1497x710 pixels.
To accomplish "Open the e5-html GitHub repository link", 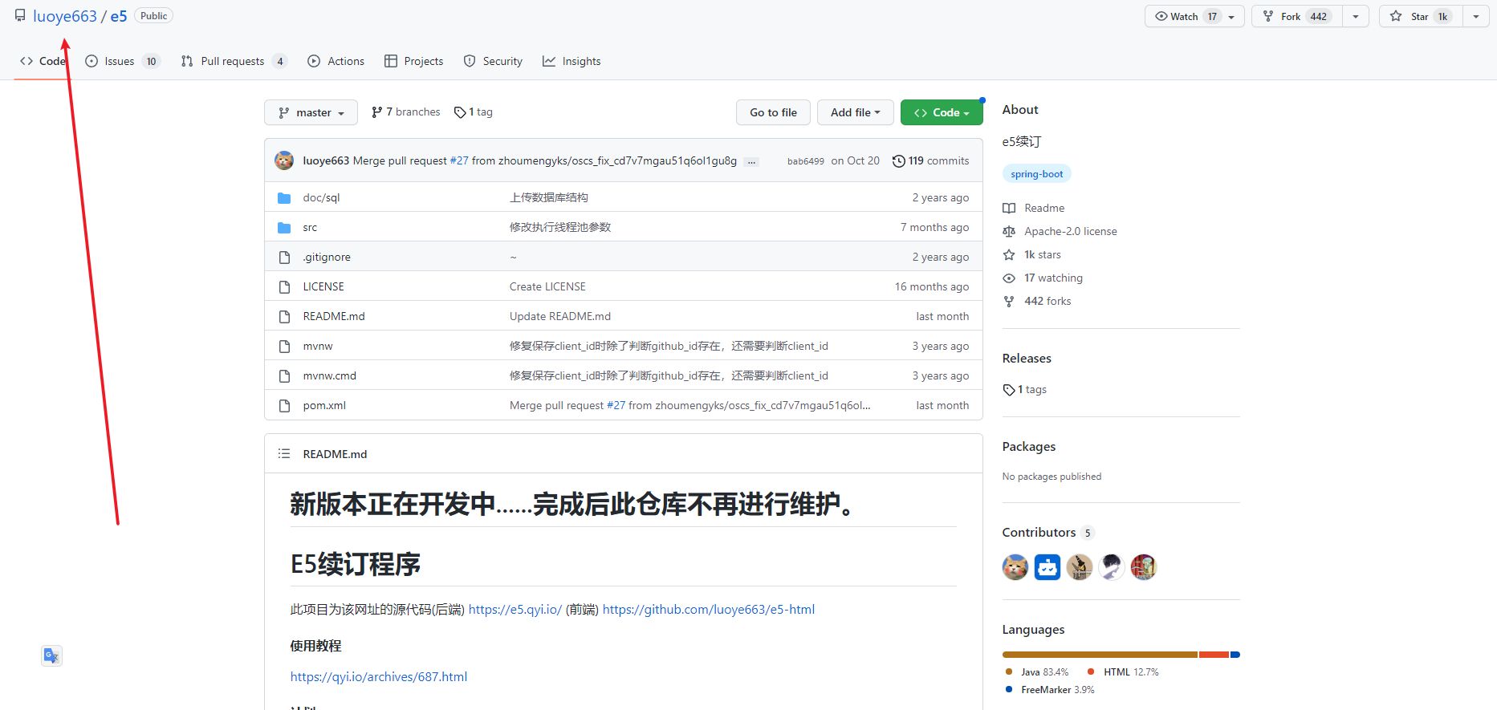I will point(709,610).
